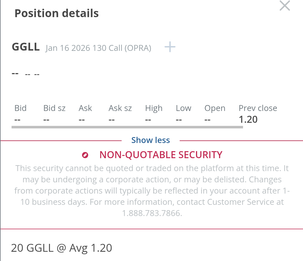Click the Bid sz column label
The width and height of the screenshot is (303, 261).
click(54, 108)
